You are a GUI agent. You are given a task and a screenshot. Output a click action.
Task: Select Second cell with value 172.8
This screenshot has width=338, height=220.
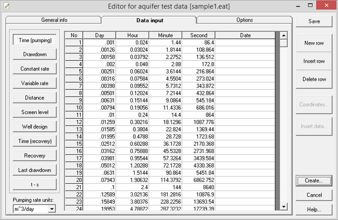click(199, 64)
